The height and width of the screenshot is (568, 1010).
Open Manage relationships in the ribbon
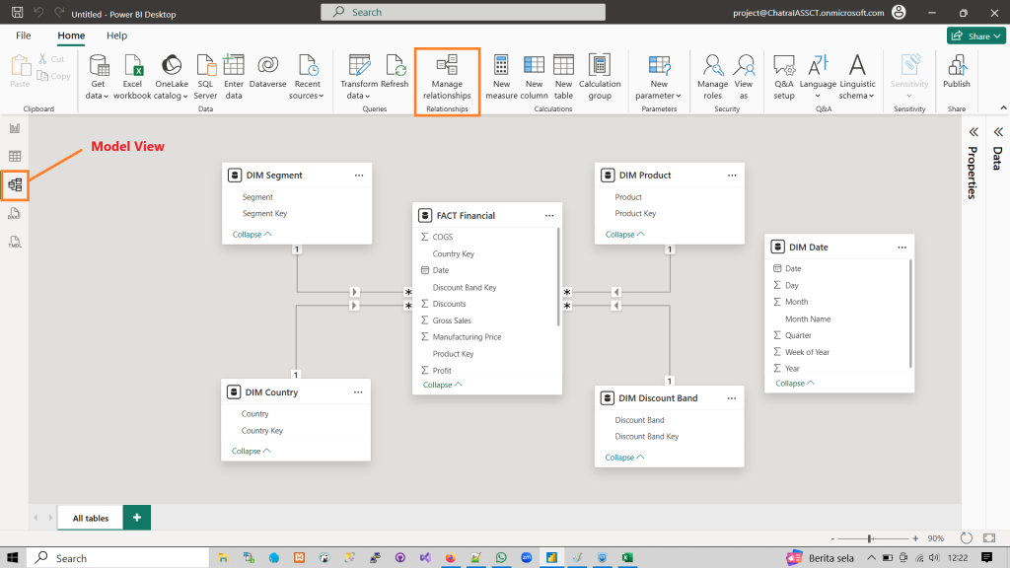coord(447,76)
